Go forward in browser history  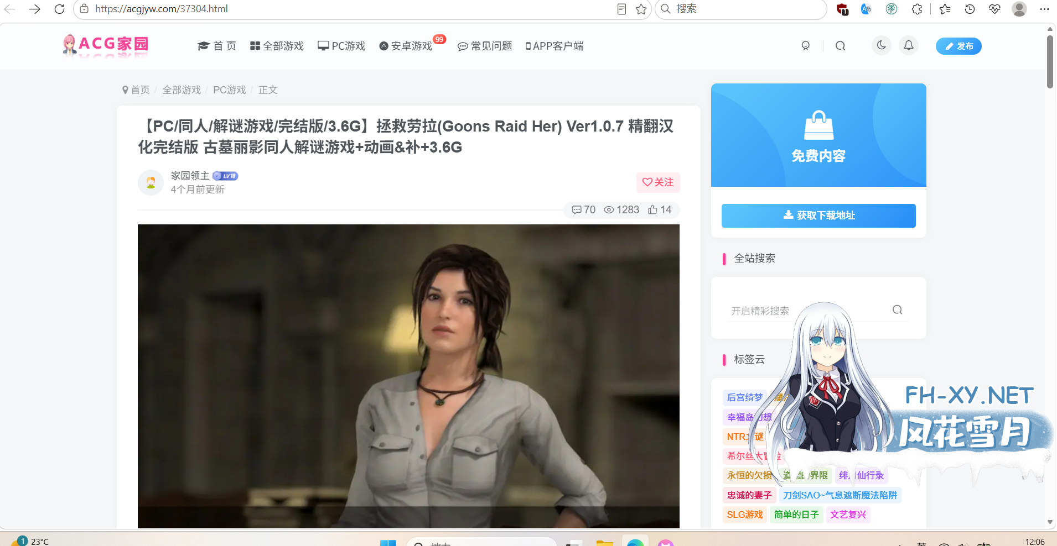pos(34,9)
